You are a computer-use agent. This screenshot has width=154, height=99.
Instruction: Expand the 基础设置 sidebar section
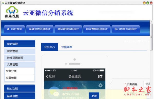click(x=20, y=96)
